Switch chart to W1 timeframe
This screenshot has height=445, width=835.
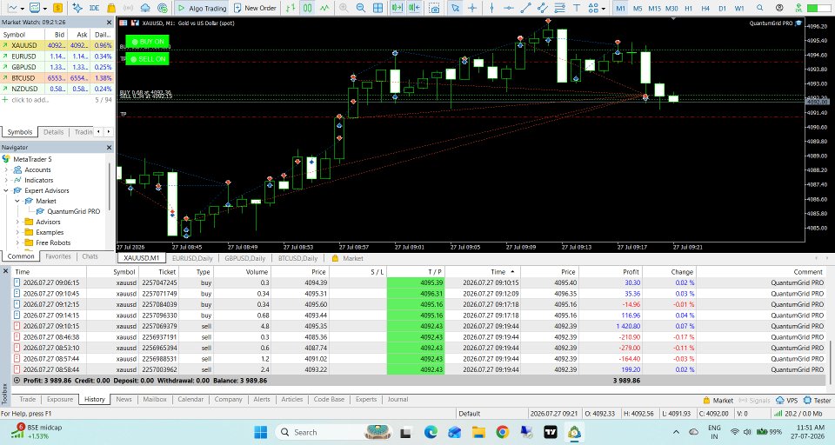click(x=739, y=9)
